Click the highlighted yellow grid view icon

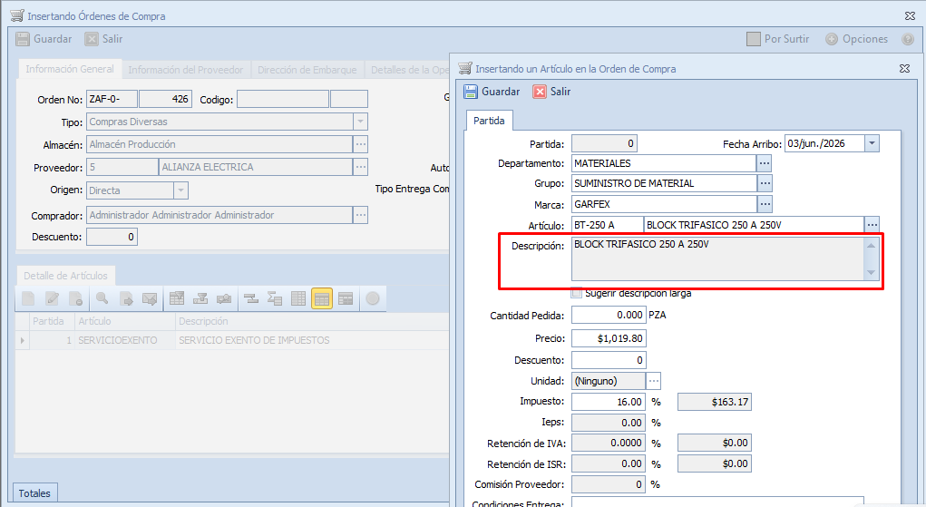pyautogui.click(x=322, y=298)
